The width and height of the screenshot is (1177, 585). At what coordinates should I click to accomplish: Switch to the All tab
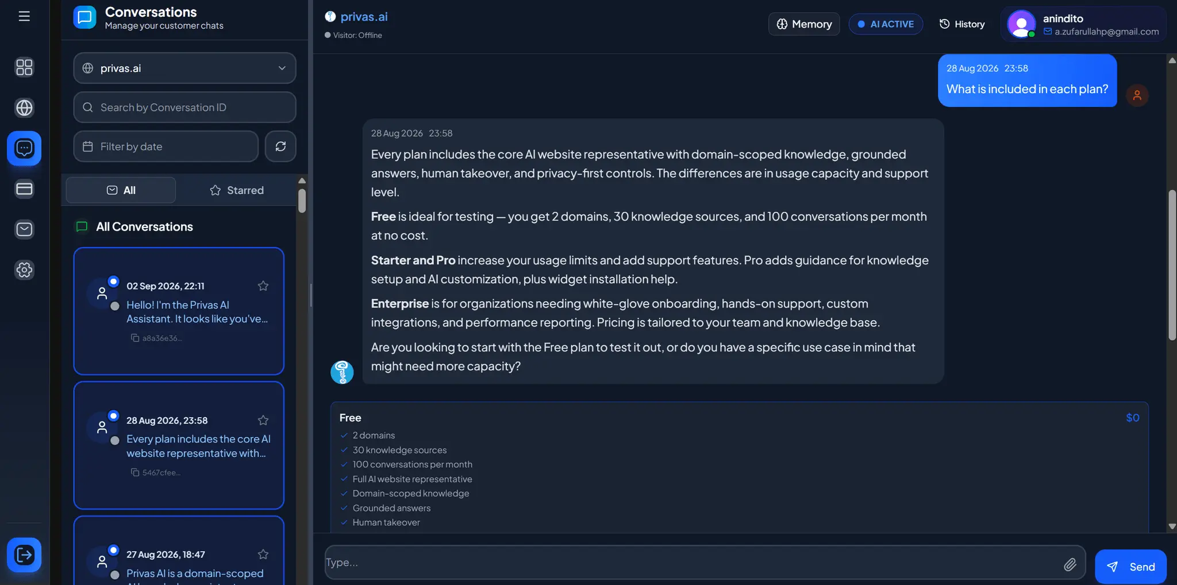coord(121,190)
